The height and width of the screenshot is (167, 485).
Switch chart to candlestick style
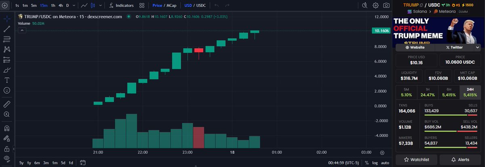(x=93, y=6)
